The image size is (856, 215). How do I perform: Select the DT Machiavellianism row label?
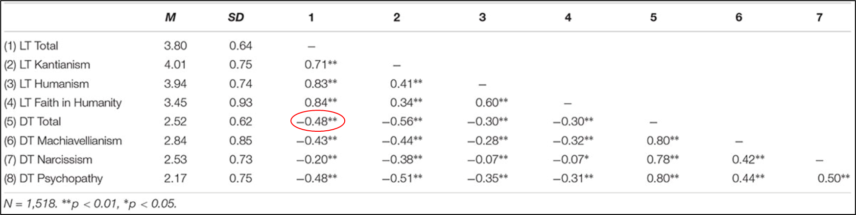pyautogui.click(x=63, y=141)
